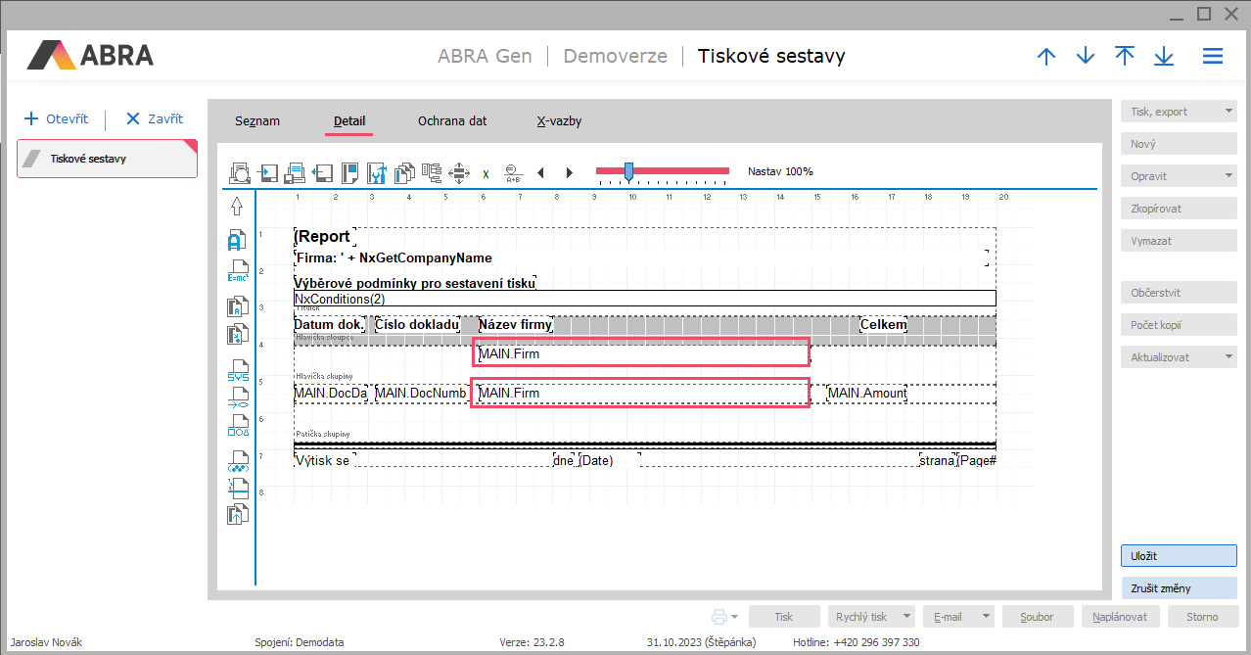Image resolution: width=1251 pixels, height=655 pixels.
Task: Click the blue right-arrow import icon
Action: (x=268, y=173)
